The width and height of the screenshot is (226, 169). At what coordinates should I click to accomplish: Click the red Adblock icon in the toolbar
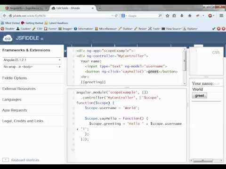(210, 16)
